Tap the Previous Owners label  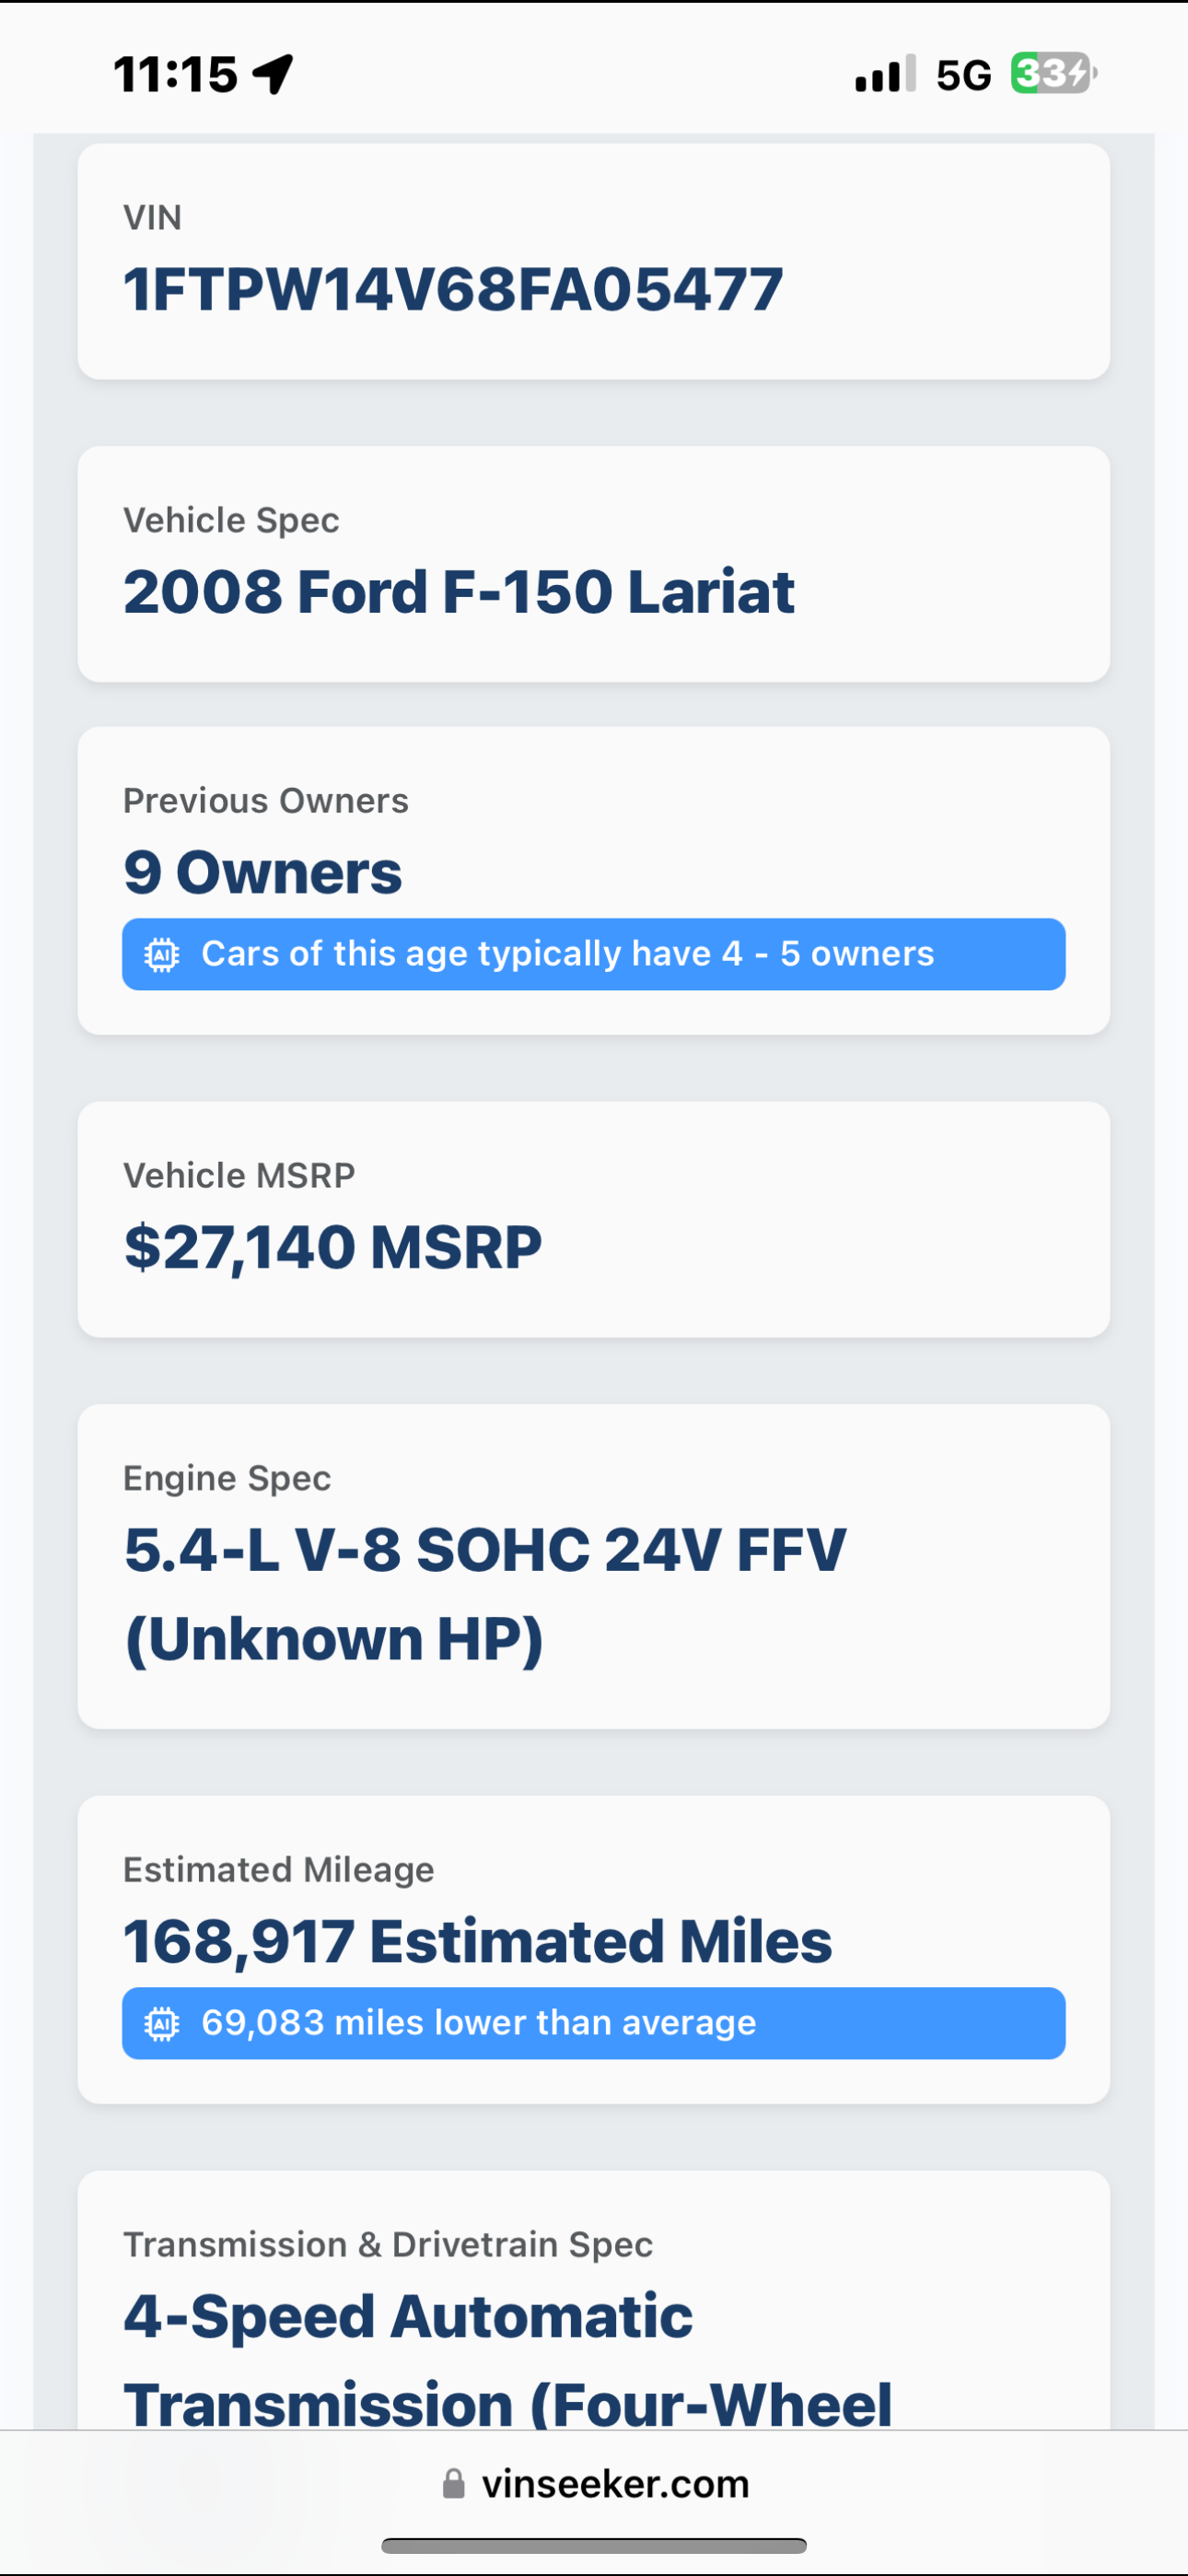coord(266,801)
